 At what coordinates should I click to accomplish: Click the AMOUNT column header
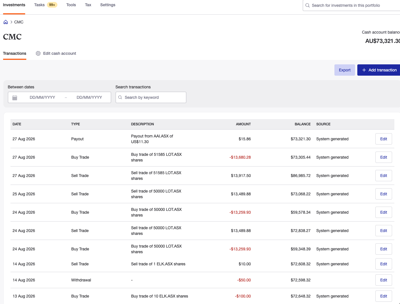tap(243, 124)
